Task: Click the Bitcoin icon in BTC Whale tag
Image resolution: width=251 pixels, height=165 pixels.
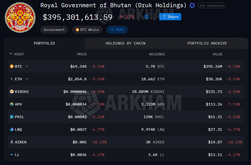Action: tap(77, 30)
